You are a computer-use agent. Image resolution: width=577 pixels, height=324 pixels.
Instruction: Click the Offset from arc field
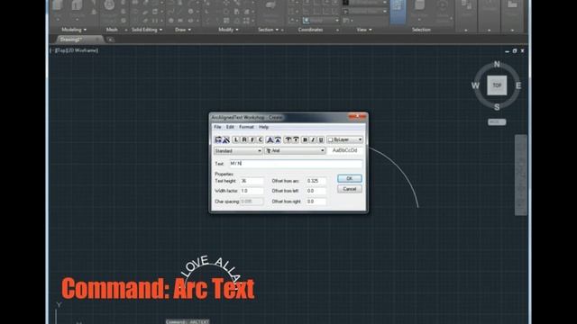(316, 181)
